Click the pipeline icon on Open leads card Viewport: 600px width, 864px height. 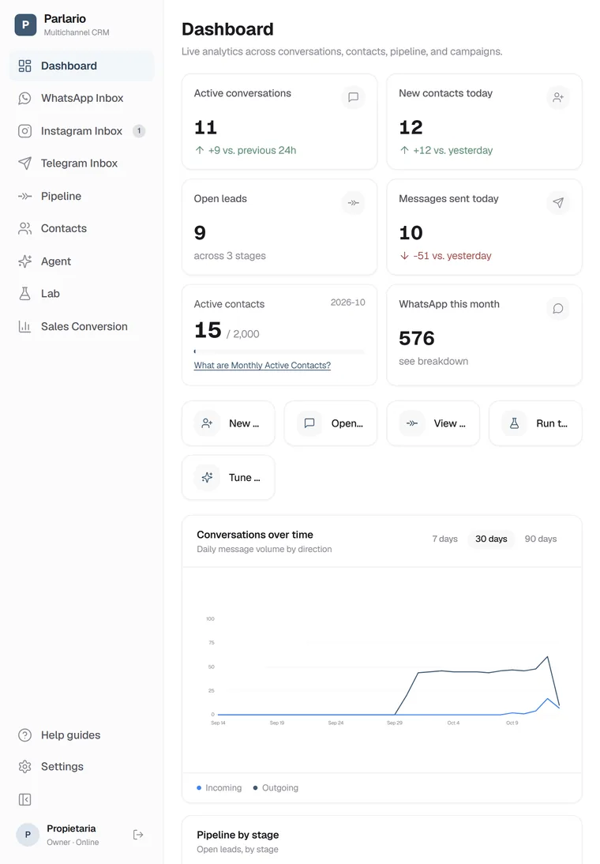click(353, 203)
